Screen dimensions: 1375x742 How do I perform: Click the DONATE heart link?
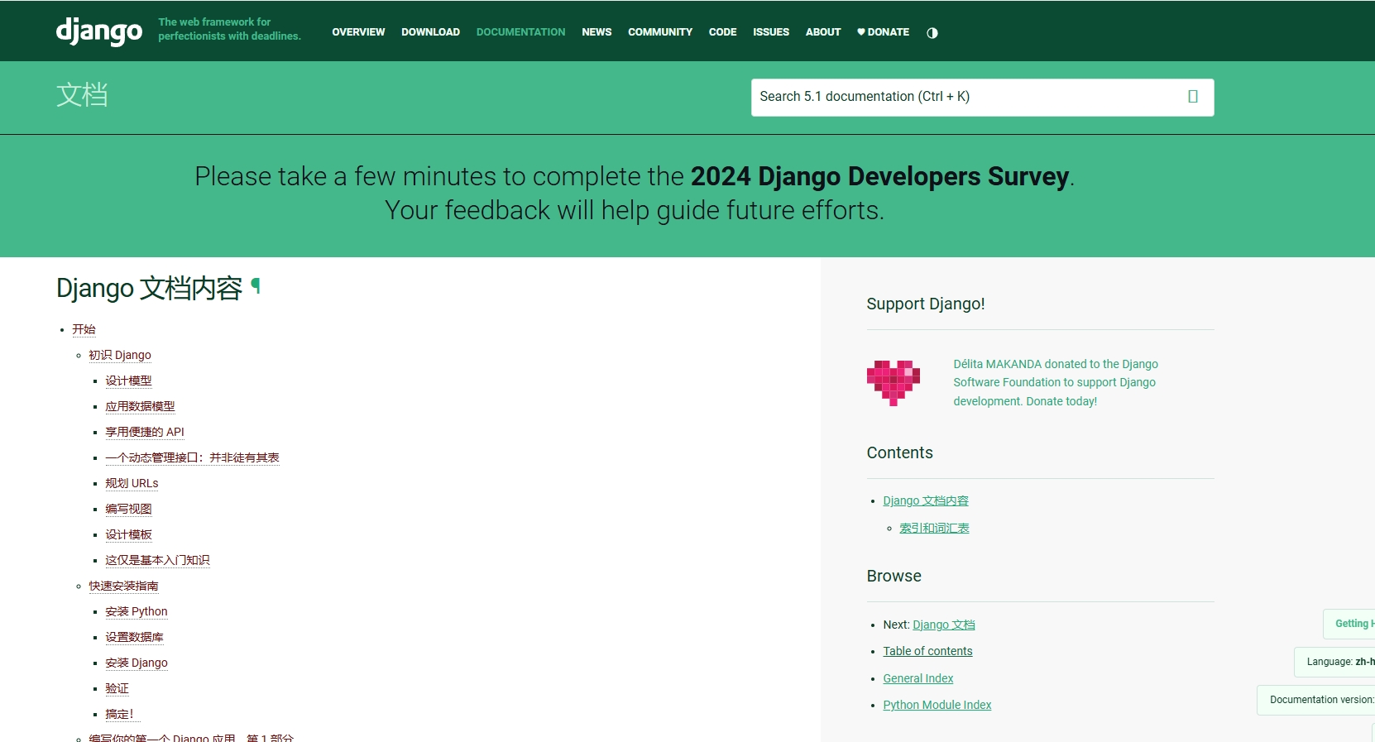[883, 32]
